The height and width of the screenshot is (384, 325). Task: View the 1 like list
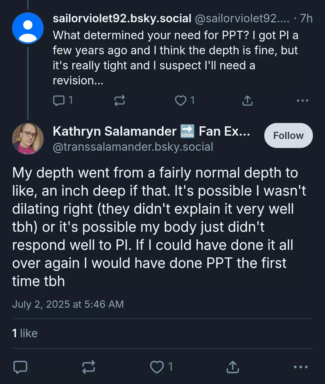click(x=25, y=333)
